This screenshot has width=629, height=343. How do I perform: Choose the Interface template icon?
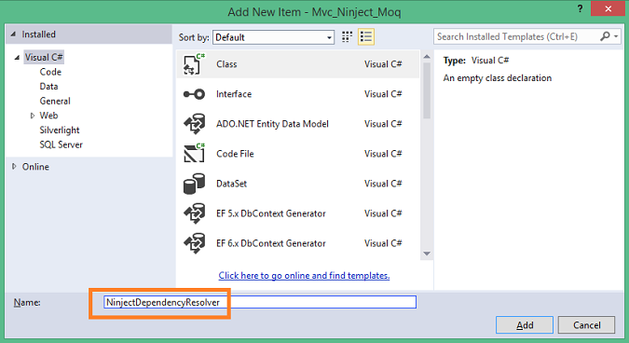194,94
